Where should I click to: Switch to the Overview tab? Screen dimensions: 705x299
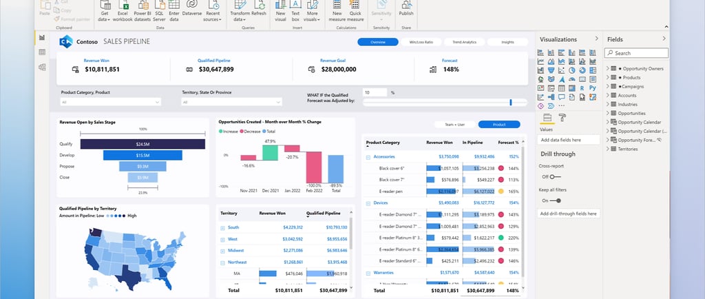pos(378,42)
